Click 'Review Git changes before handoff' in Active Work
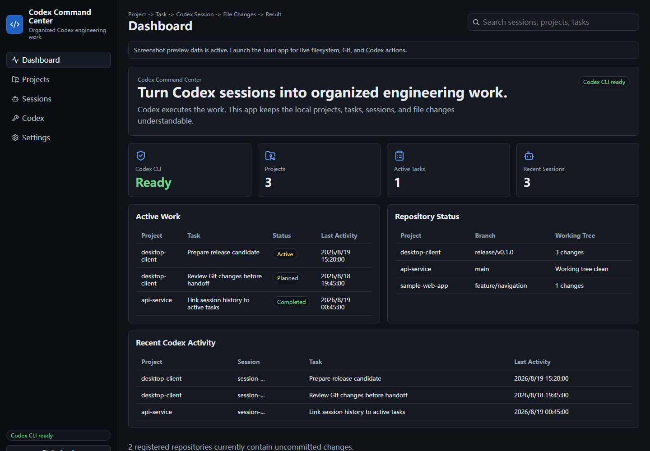This screenshot has height=451, width=650. 224,280
